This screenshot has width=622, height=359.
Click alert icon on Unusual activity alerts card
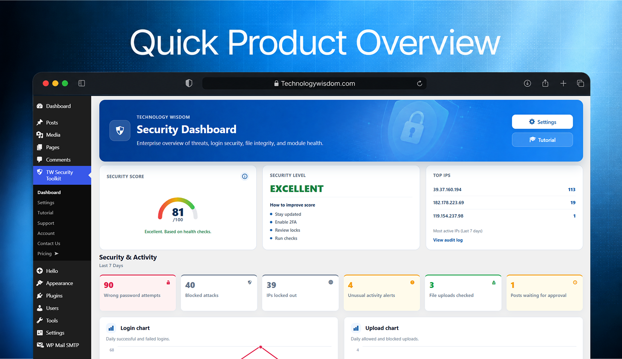coord(412,282)
